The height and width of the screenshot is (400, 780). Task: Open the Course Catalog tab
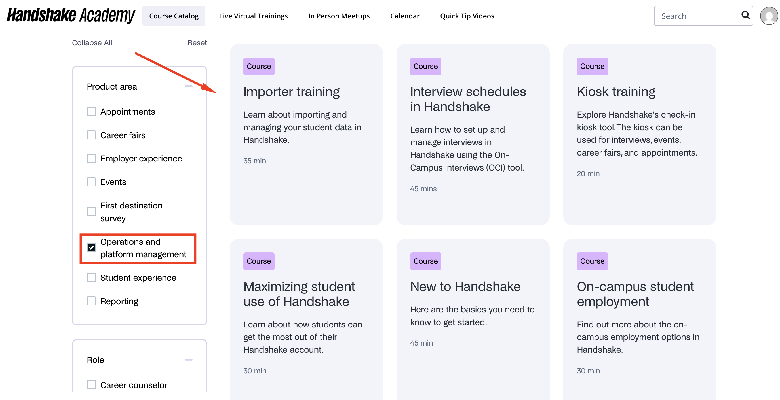[174, 16]
